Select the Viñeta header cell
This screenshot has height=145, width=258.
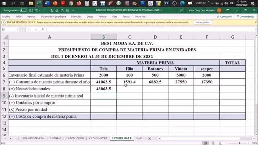pos(181,69)
